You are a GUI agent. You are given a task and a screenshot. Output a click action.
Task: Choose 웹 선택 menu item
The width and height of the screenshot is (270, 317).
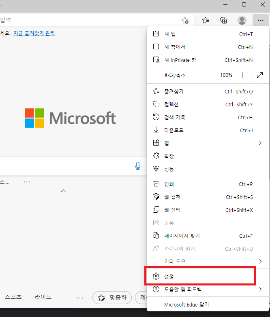click(x=208, y=210)
